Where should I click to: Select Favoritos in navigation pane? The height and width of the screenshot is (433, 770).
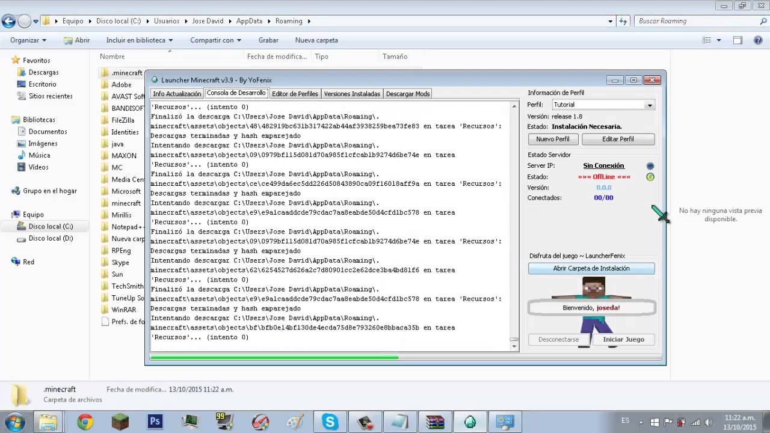coord(36,61)
